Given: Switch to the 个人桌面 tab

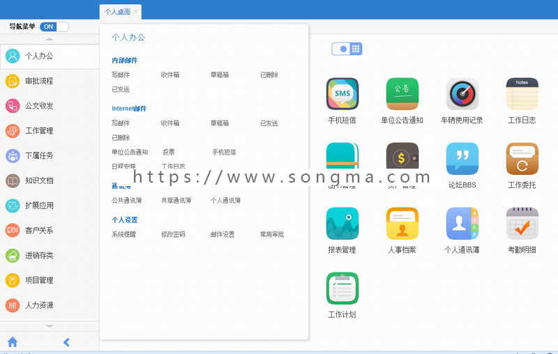Looking at the screenshot, I should click(117, 12).
